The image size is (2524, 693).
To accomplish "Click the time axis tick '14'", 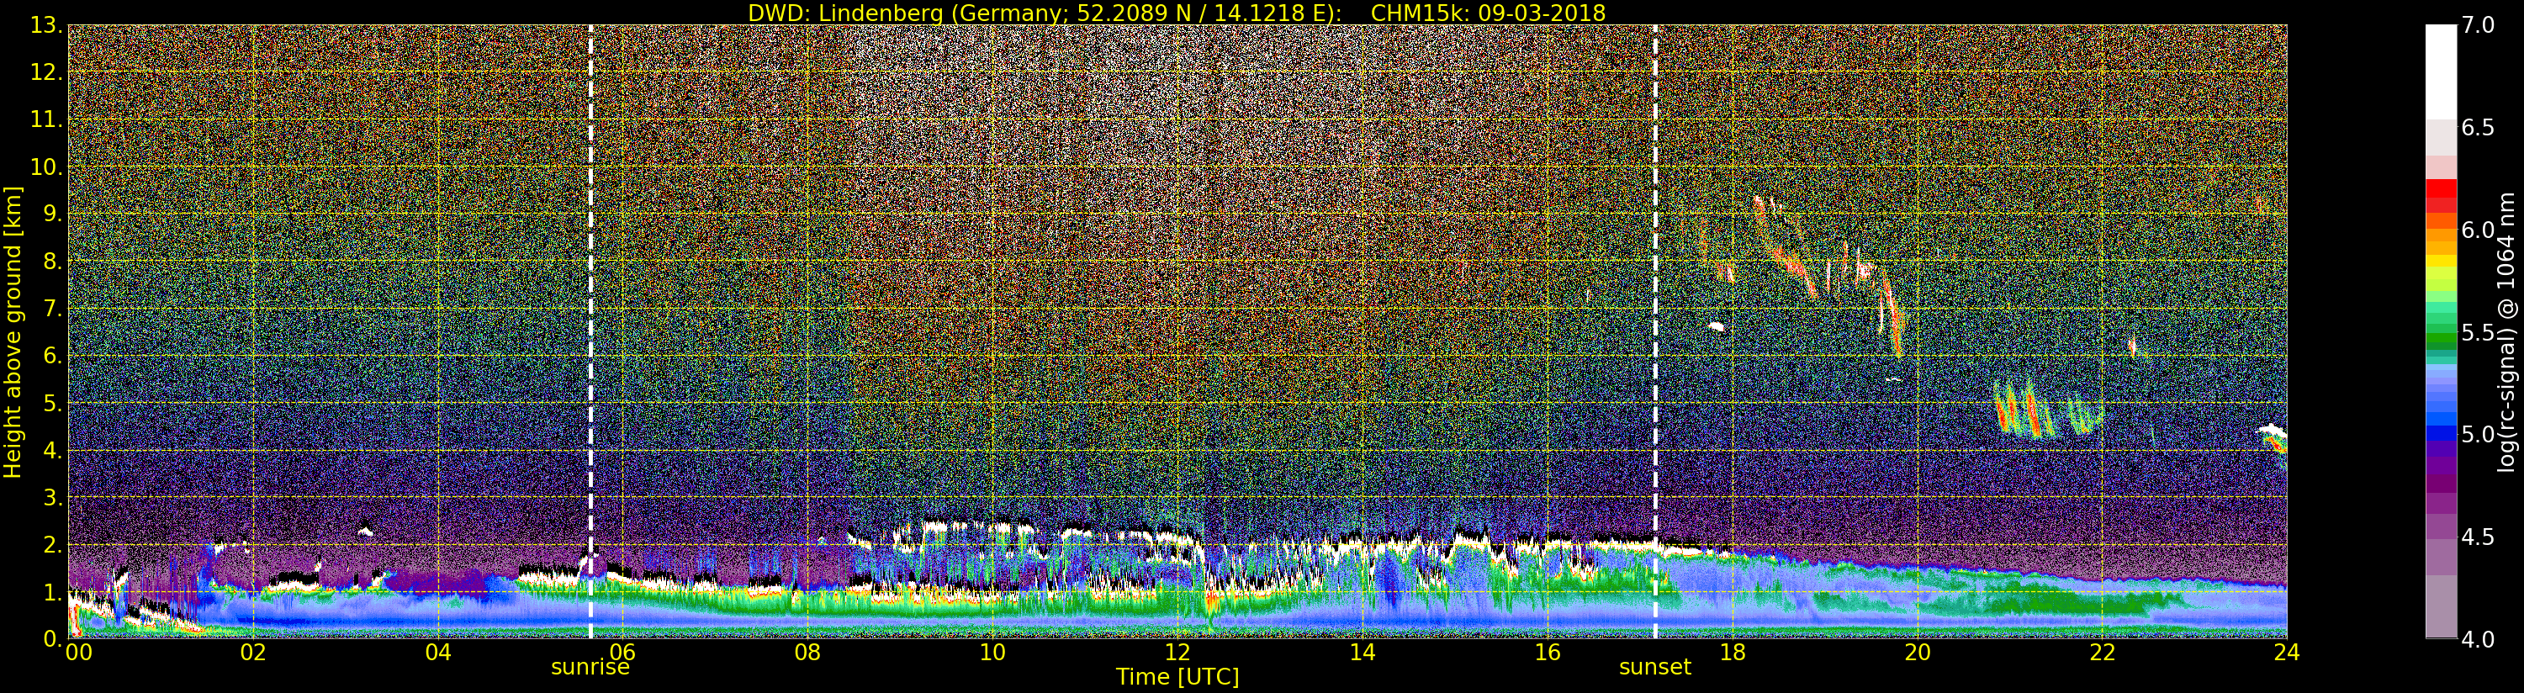I will point(1362,653).
